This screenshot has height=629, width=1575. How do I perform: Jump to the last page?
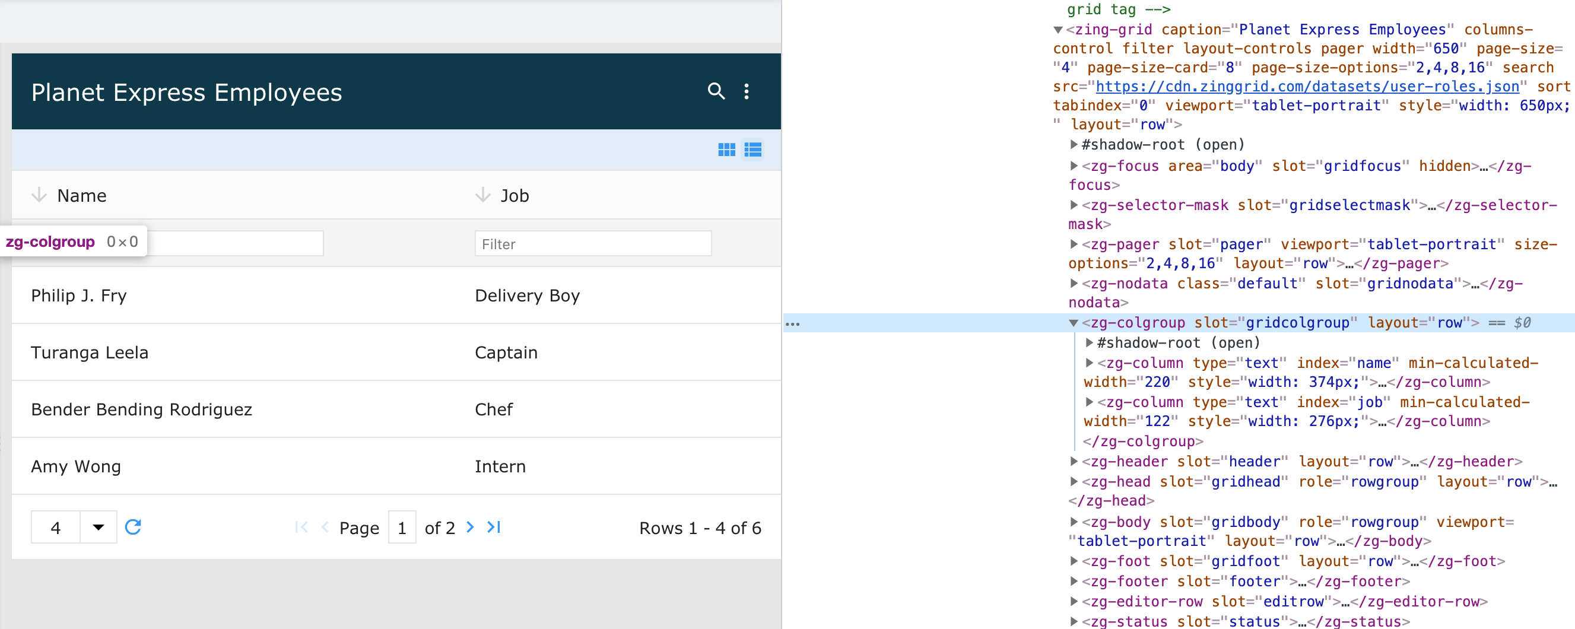(x=494, y=527)
